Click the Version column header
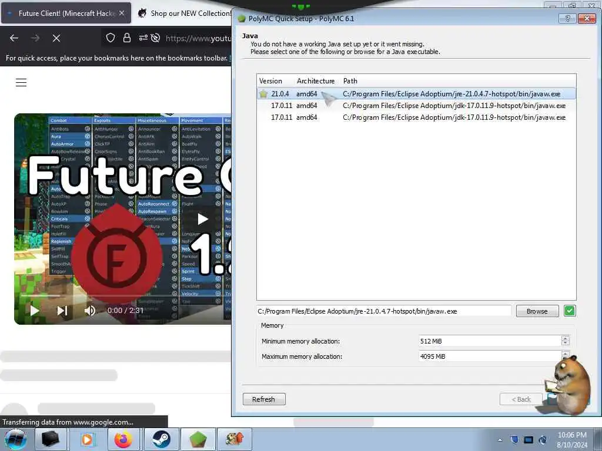 [x=270, y=81]
